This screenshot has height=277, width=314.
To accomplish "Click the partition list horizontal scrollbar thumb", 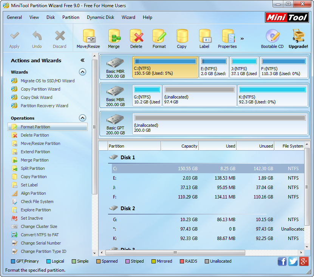I will click(x=175, y=252).
